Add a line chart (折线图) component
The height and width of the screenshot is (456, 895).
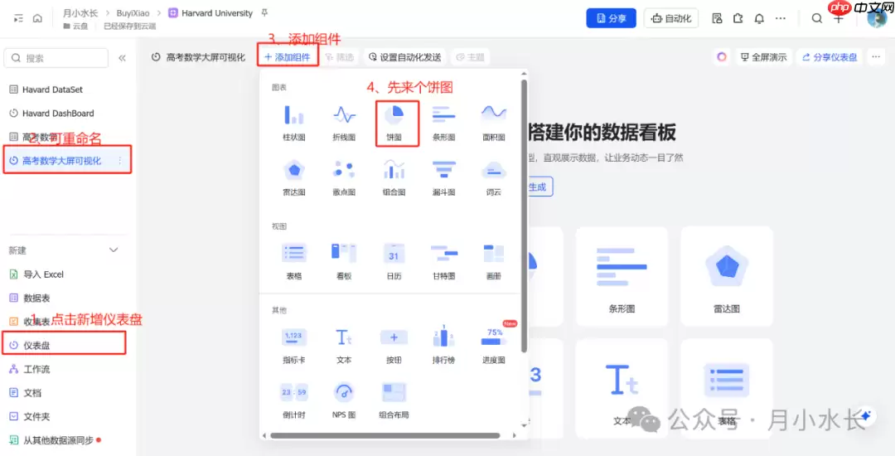344,122
